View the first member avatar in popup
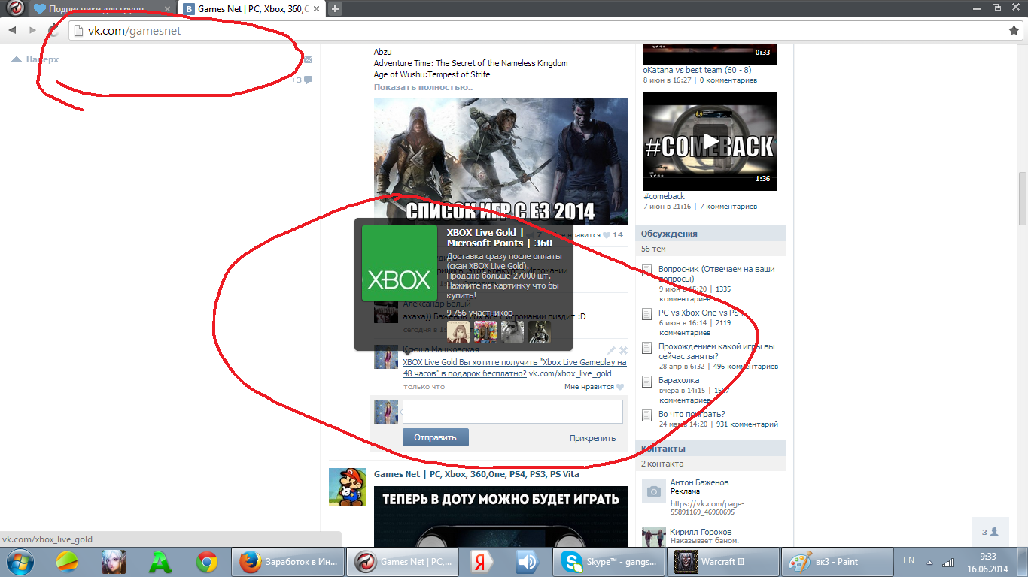Image resolution: width=1028 pixels, height=577 pixels. [458, 332]
